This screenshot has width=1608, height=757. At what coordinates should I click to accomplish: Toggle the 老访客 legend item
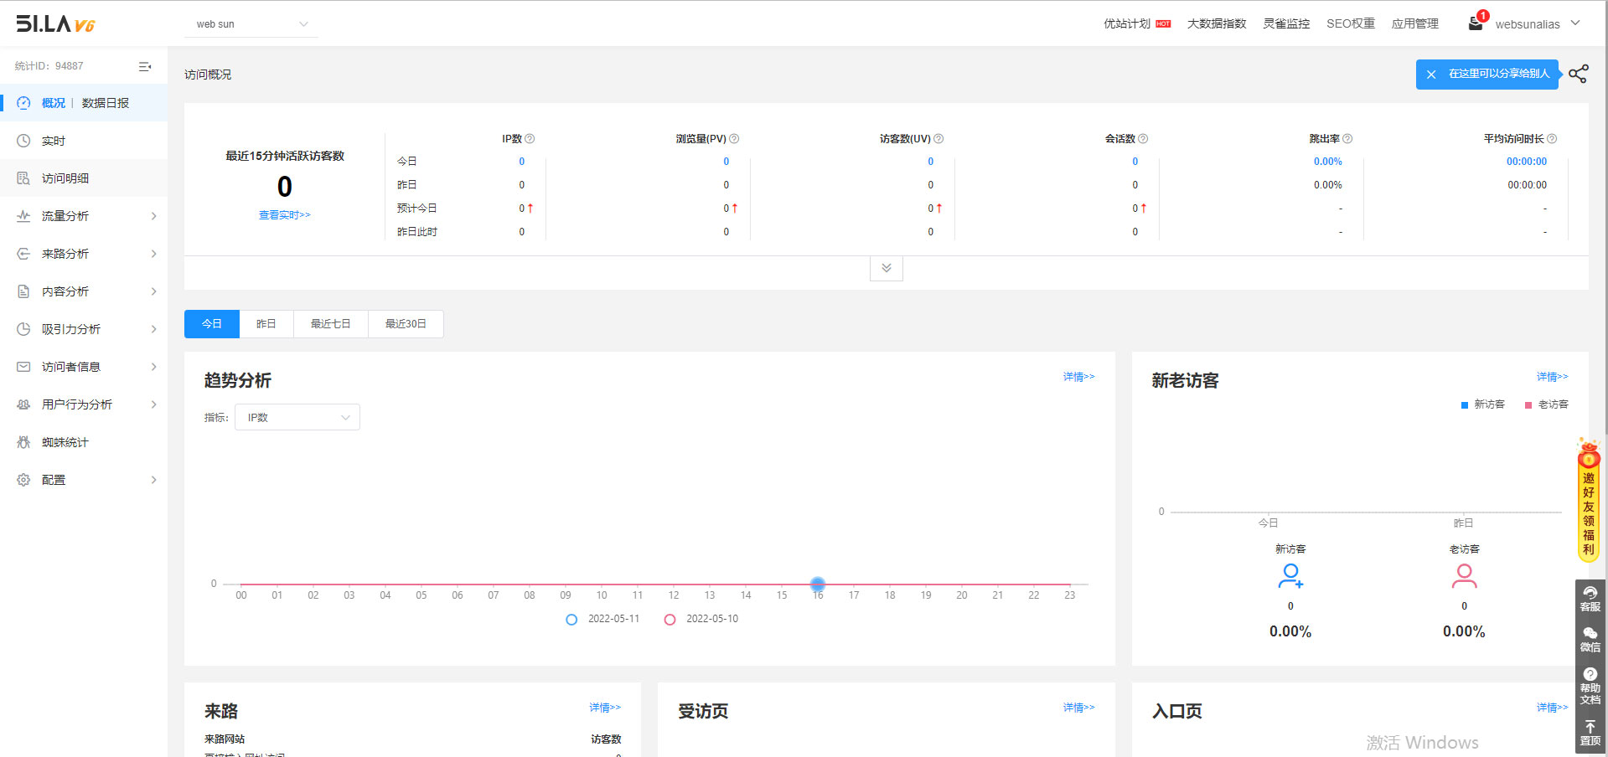1546,404
